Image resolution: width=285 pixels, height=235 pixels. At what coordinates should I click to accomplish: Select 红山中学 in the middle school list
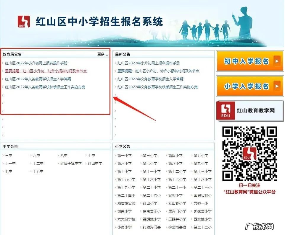click(x=95, y=163)
